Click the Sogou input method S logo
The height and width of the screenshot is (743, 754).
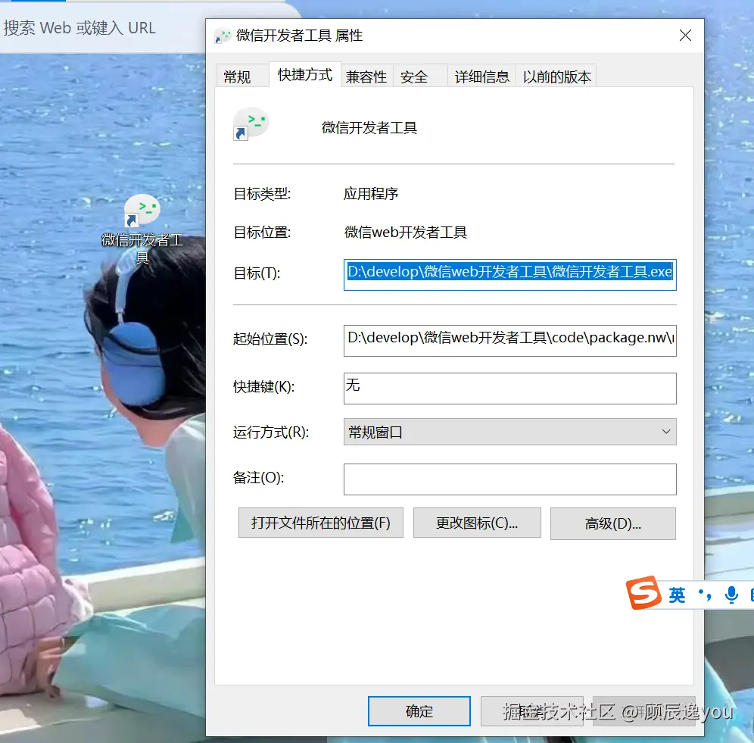coord(643,593)
